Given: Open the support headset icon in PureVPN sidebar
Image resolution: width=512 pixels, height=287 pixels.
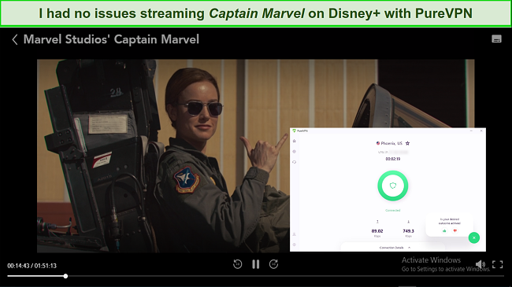Looking at the screenshot, I should (295, 162).
